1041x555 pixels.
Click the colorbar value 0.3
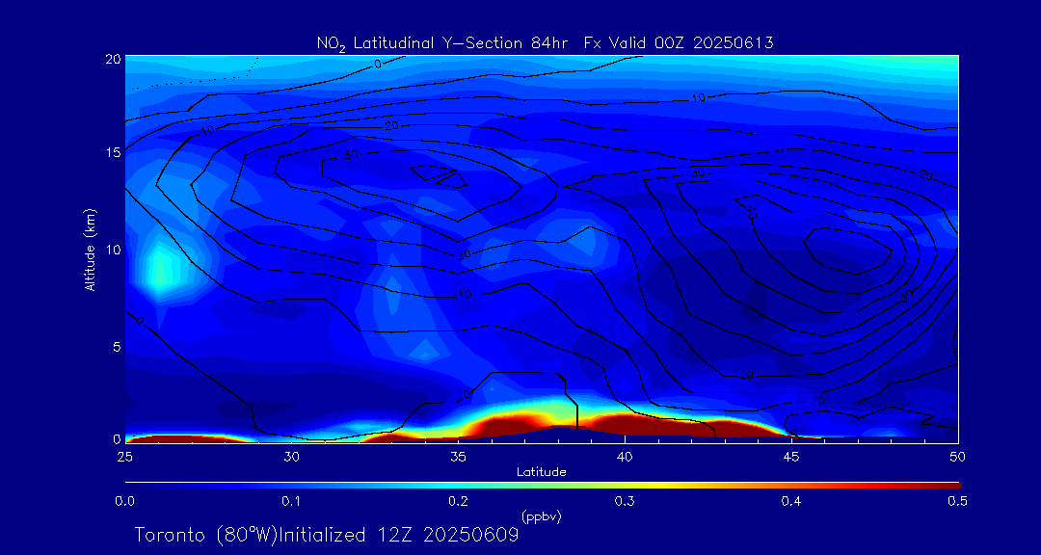click(625, 501)
